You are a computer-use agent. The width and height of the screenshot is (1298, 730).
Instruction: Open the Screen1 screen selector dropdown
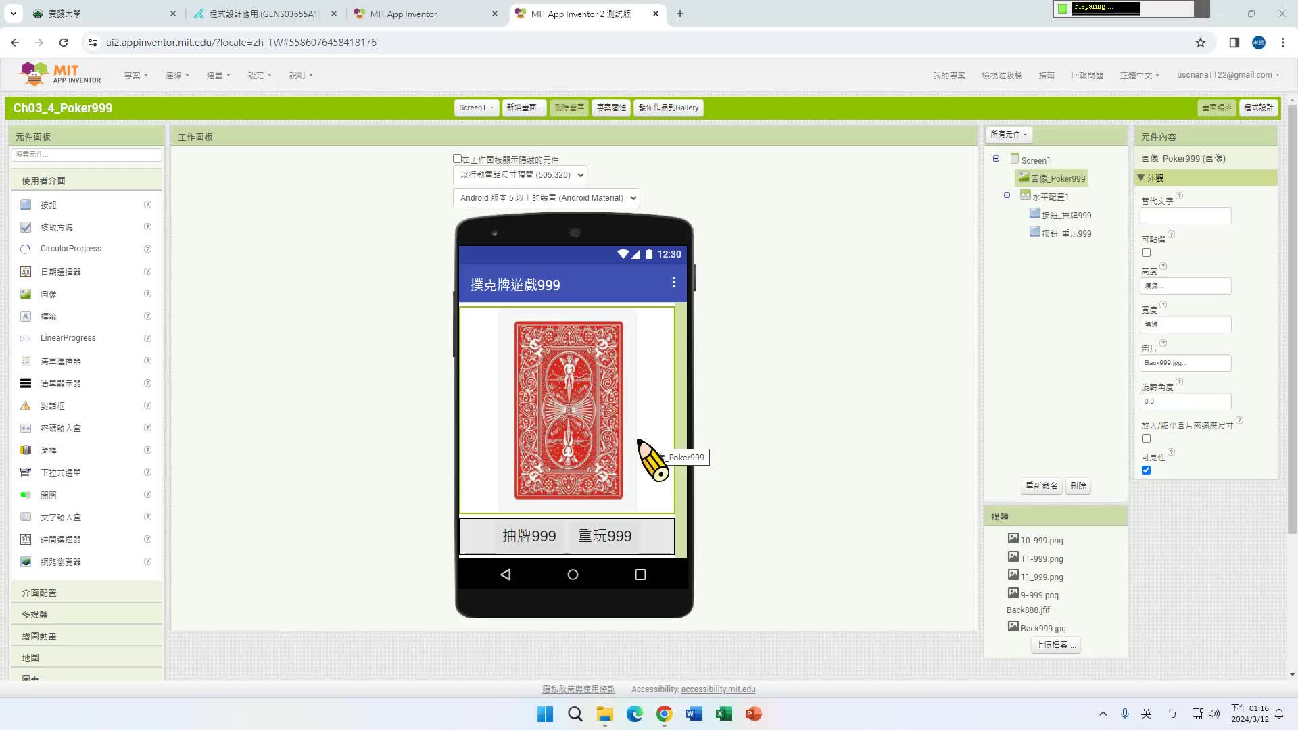point(476,107)
